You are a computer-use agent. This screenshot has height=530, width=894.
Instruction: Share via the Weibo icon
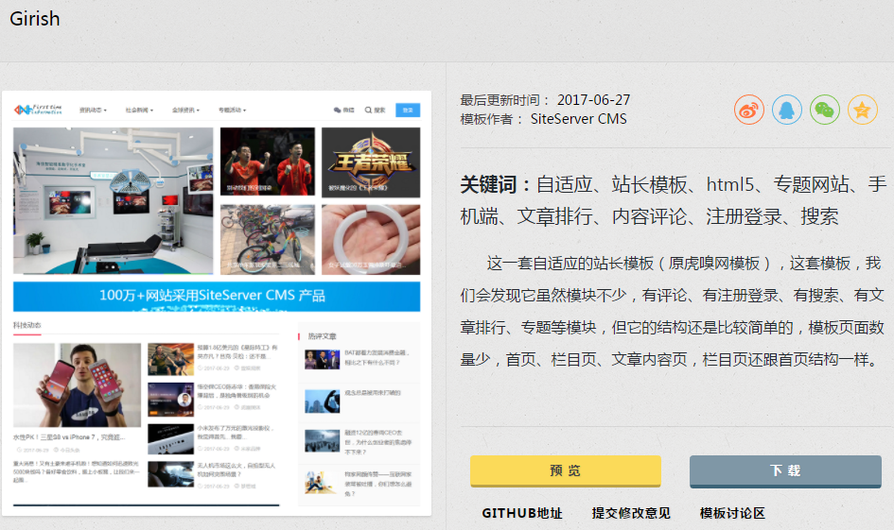748,110
